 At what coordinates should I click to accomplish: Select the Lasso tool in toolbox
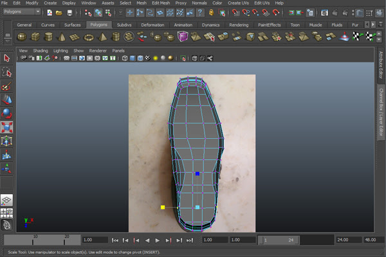coord(6,73)
